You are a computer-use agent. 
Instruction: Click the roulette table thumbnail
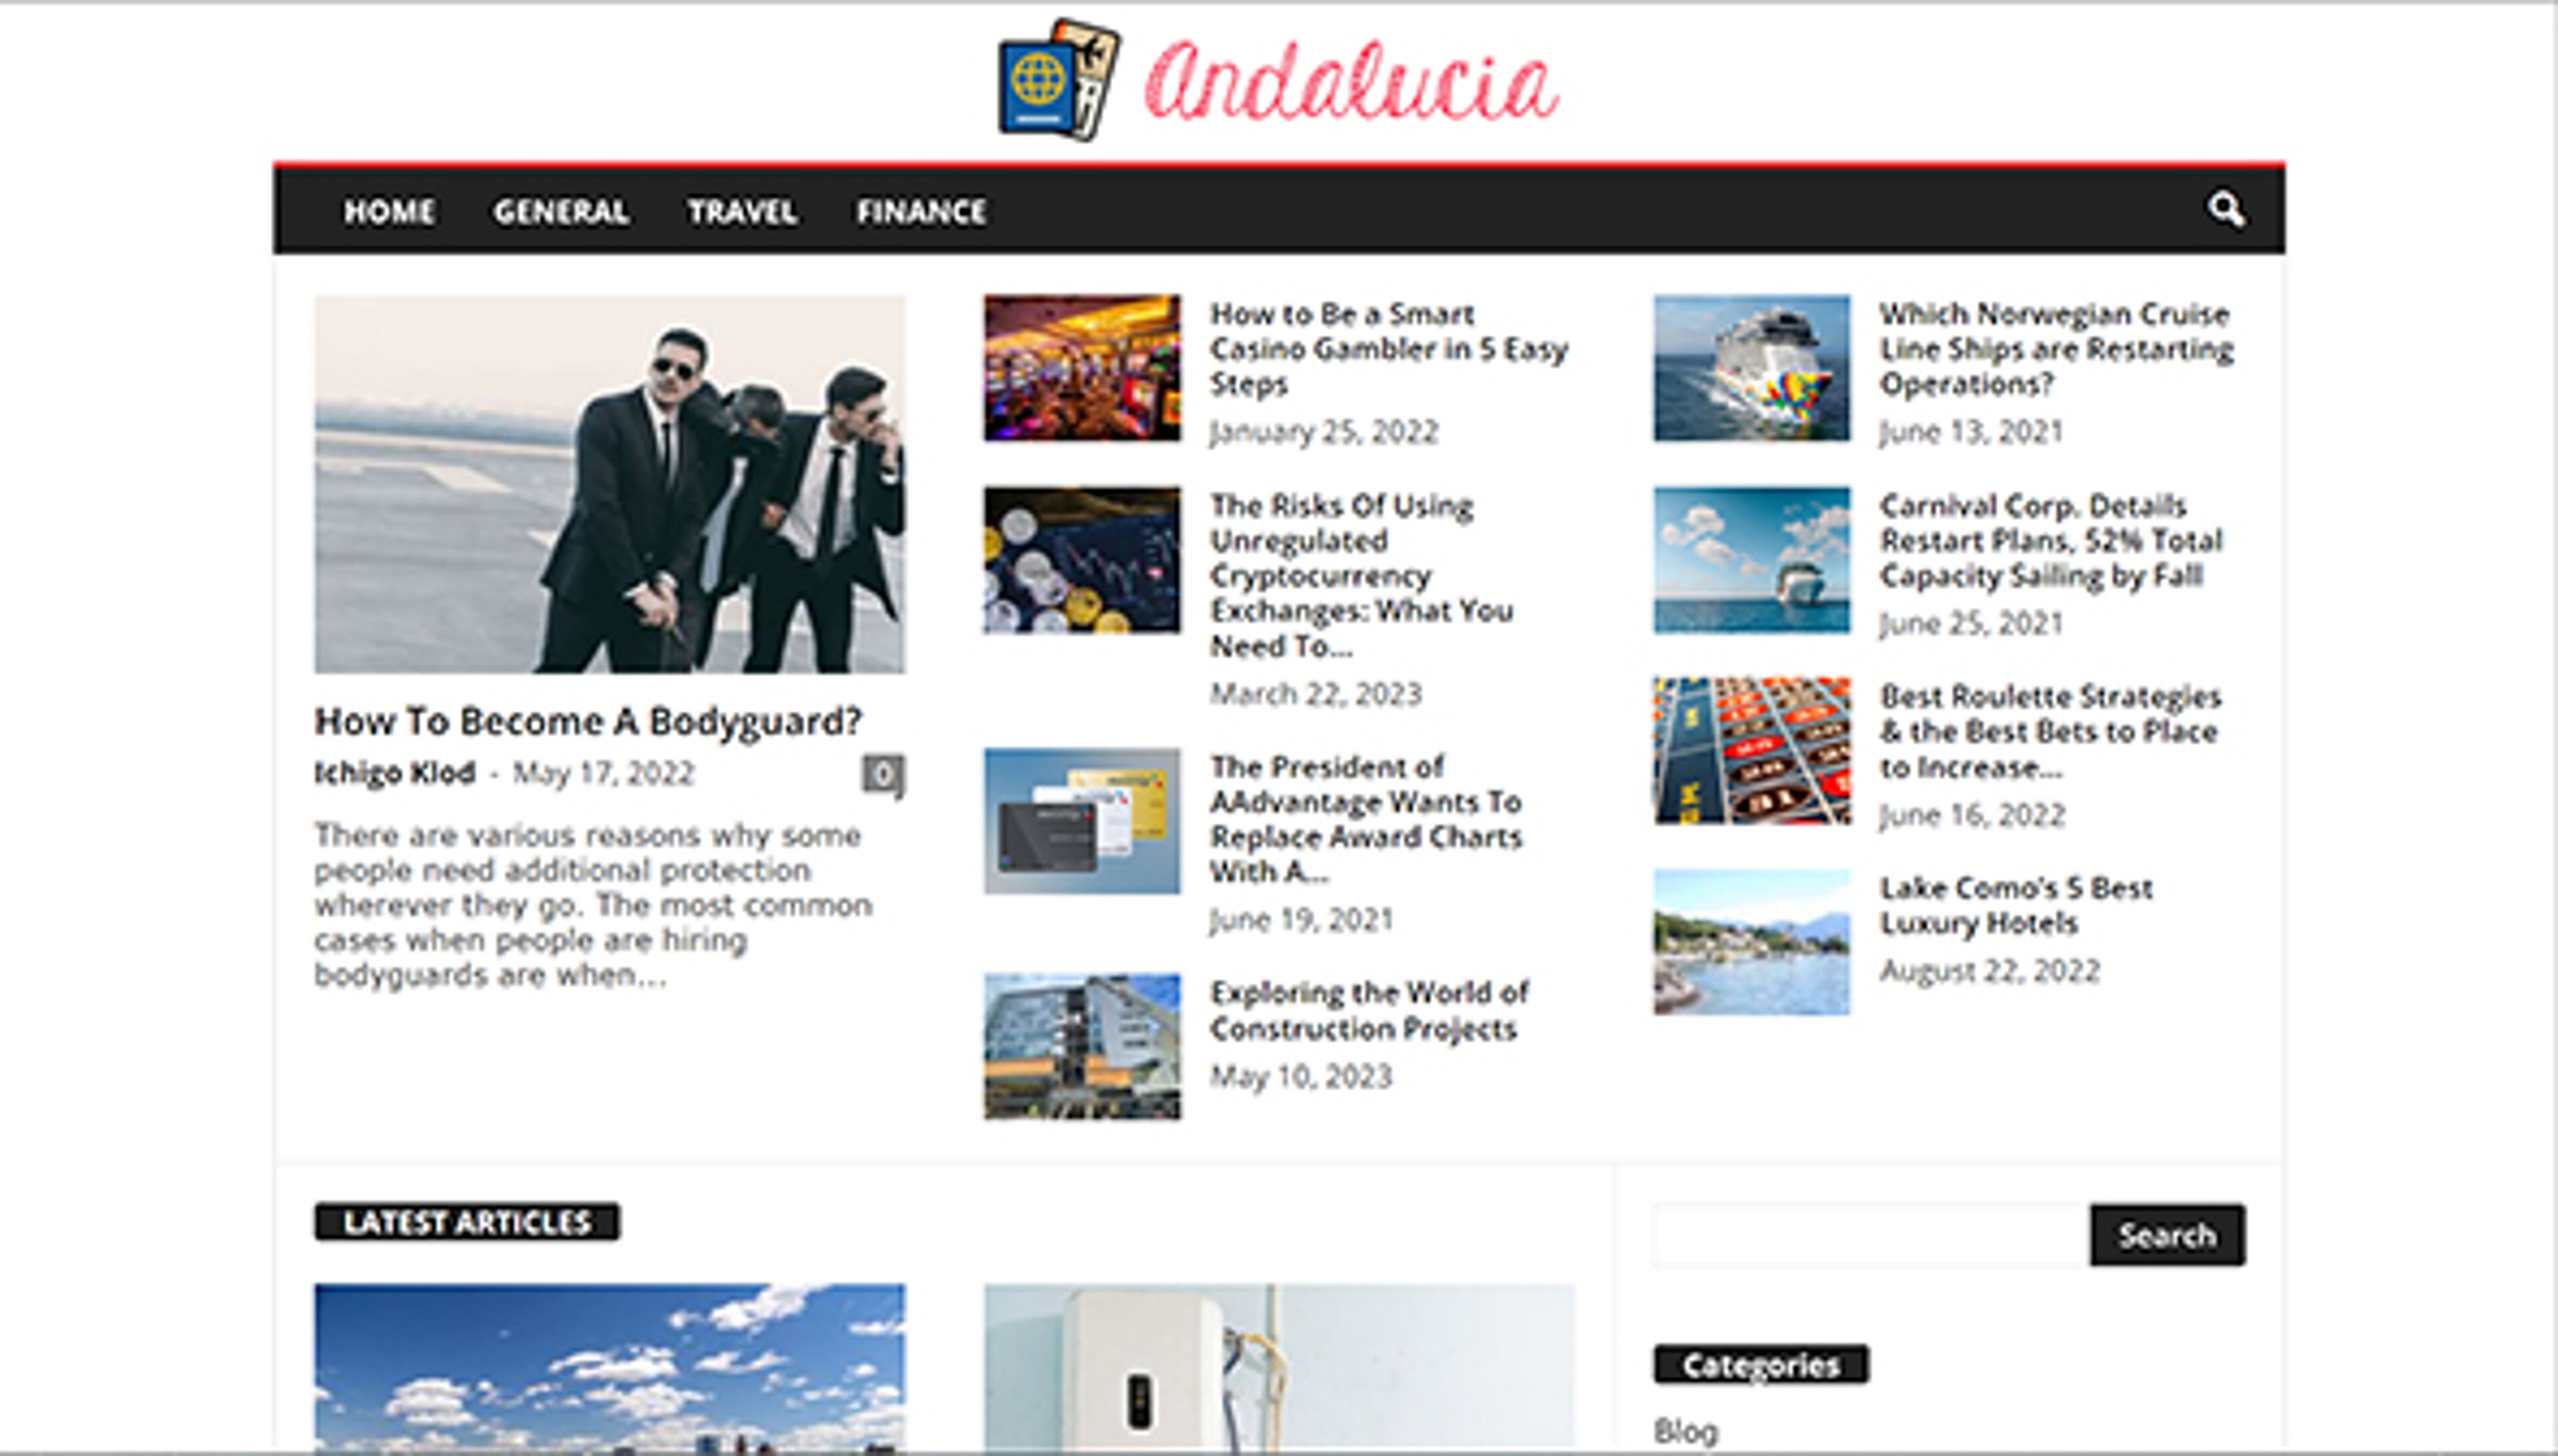pyautogui.click(x=1751, y=751)
